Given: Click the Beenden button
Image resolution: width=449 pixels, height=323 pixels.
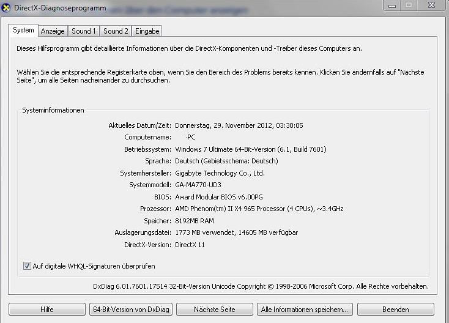Looking at the screenshot, I should point(395,310).
